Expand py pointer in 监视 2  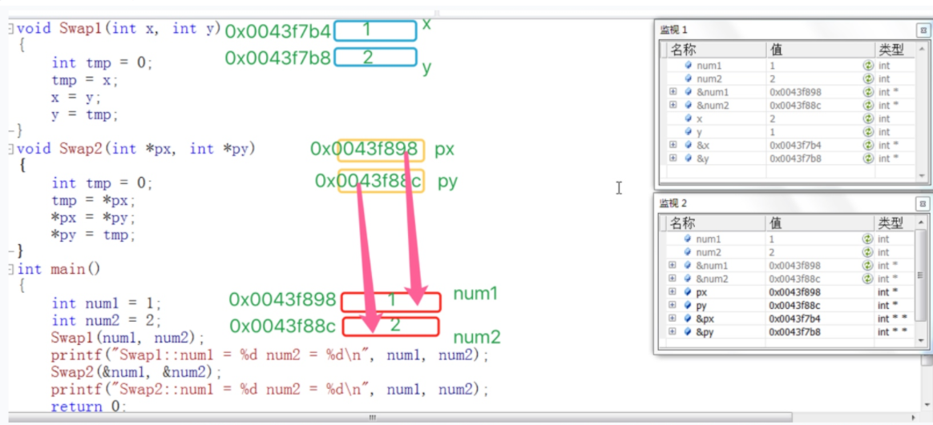673,305
